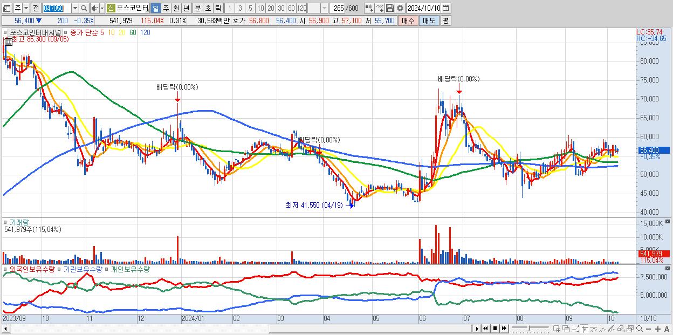Click the dotted crossline chart icon

click(x=575, y=329)
